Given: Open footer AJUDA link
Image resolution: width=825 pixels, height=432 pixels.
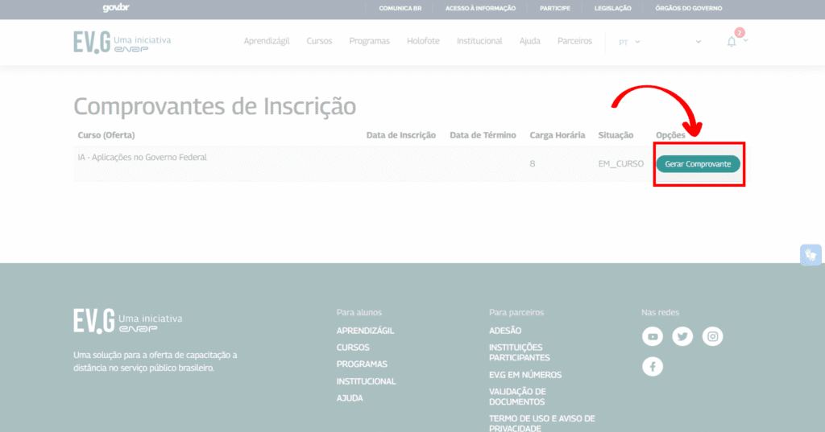Looking at the screenshot, I should 350,398.
